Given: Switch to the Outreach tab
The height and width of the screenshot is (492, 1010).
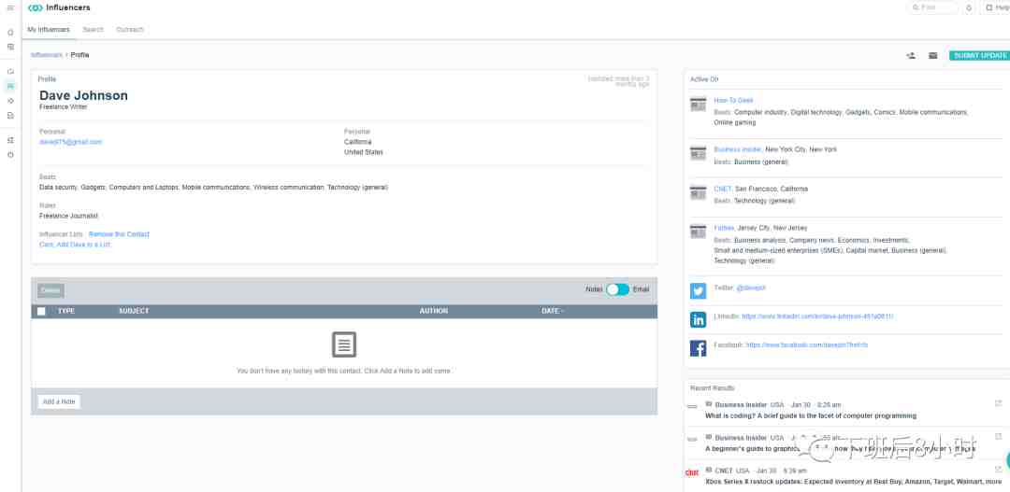Looking at the screenshot, I should coord(130,30).
